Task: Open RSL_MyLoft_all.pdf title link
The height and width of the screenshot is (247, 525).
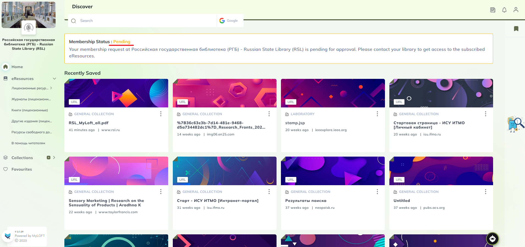Action: 89,123
